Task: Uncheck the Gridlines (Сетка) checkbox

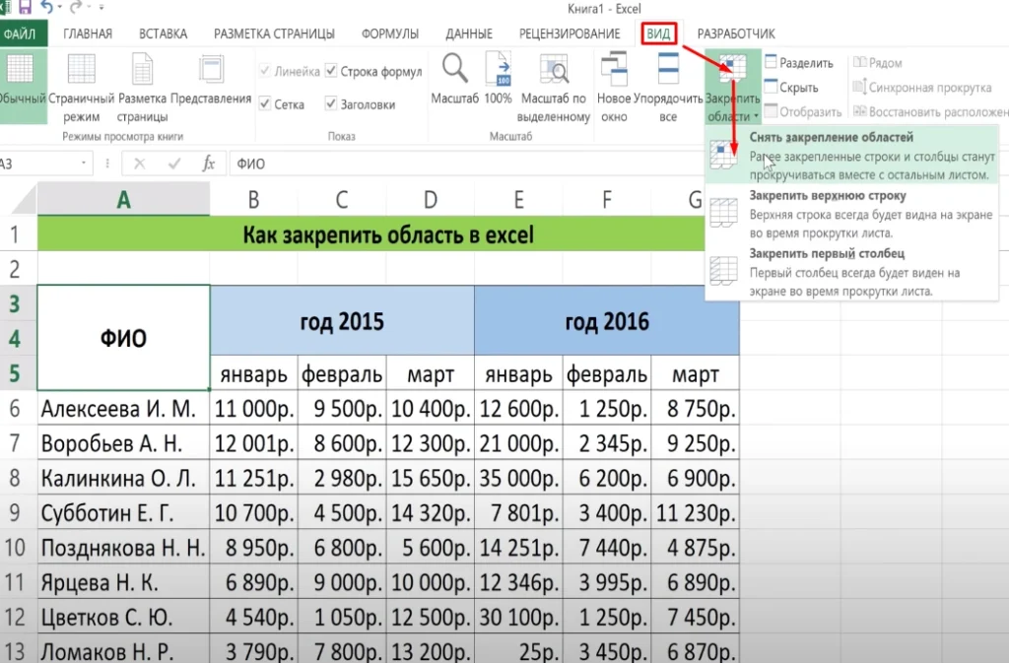Action: pyautogui.click(x=265, y=103)
